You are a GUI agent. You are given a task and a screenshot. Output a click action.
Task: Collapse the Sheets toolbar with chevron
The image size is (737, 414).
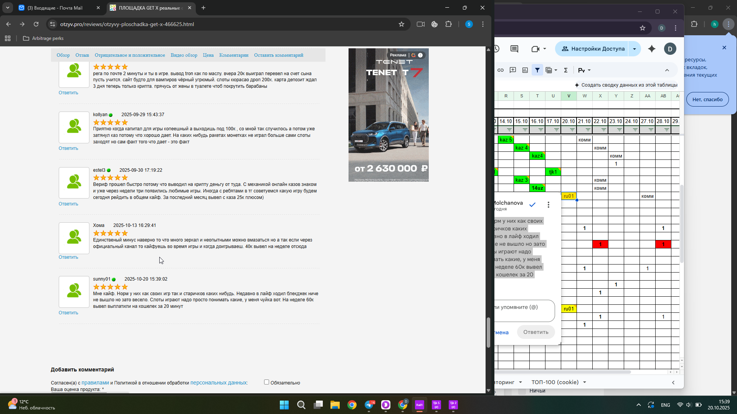[667, 70]
